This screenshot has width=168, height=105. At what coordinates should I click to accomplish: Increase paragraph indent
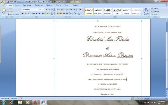point(74,10)
